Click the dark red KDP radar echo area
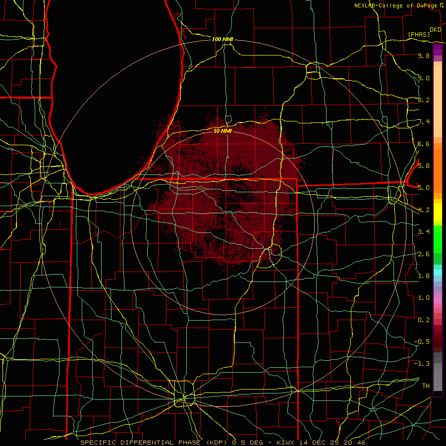This screenshot has width=446, height=446. (227, 193)
